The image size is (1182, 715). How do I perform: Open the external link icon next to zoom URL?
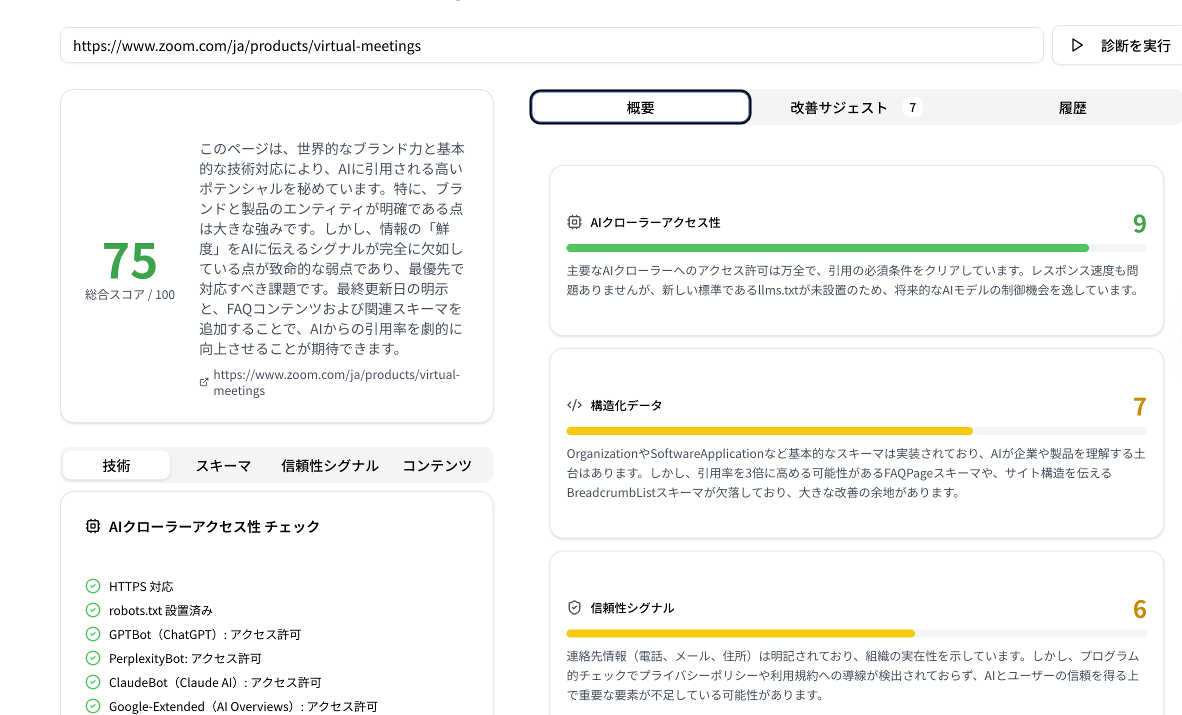pyautogui.click(x=203, y=381)
